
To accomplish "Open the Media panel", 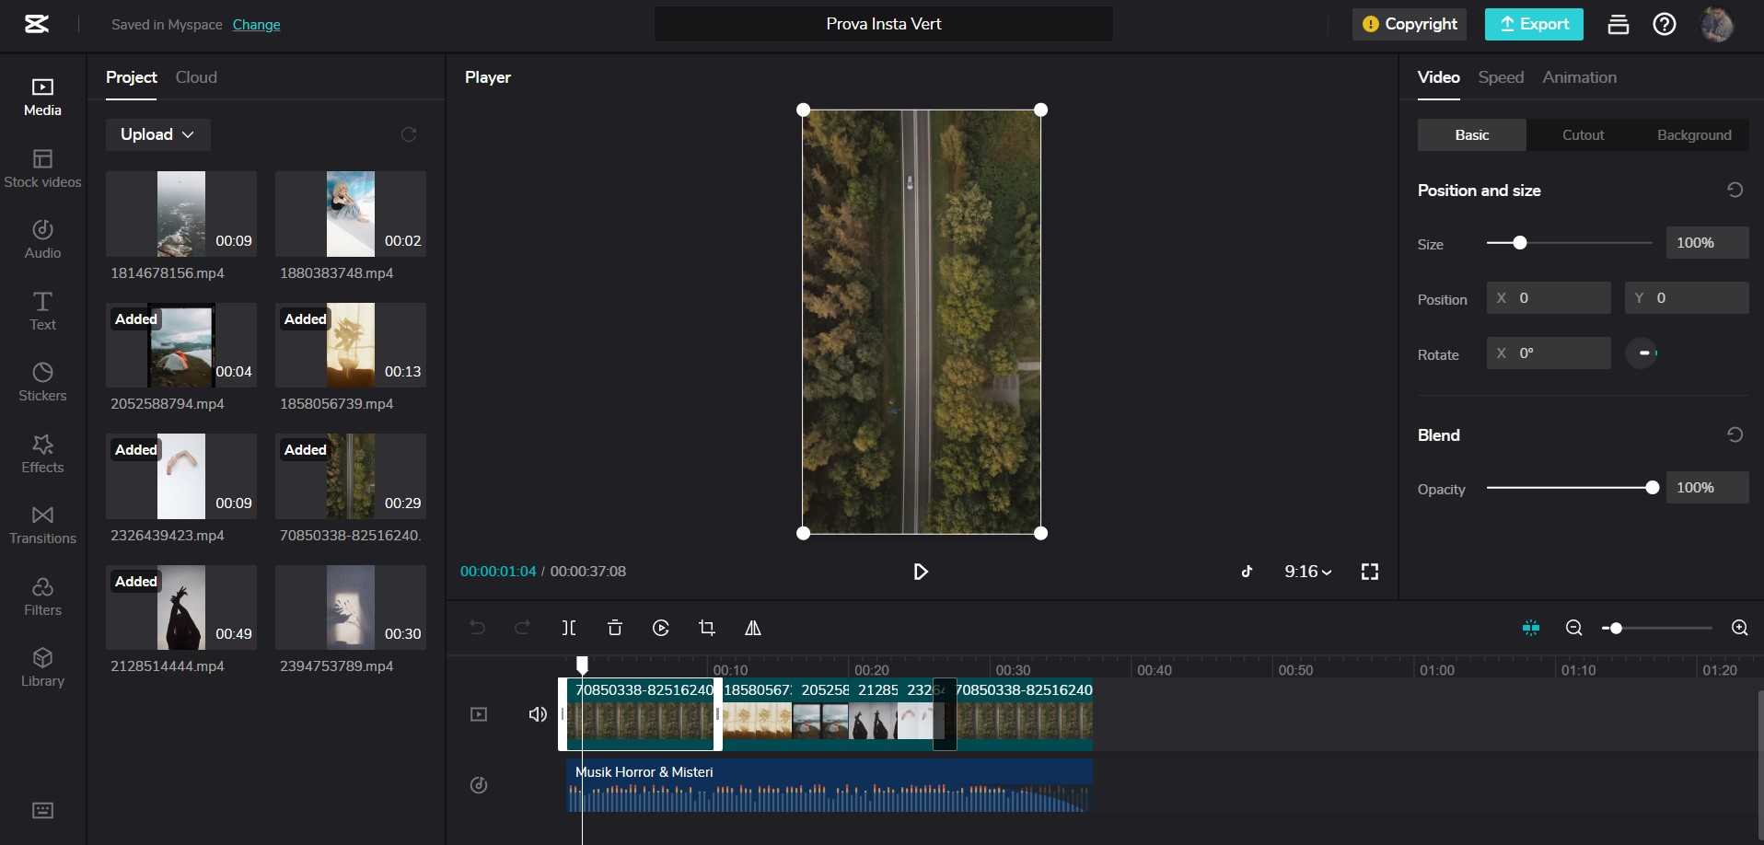I will pyautogui.click(x=42, y=98).
